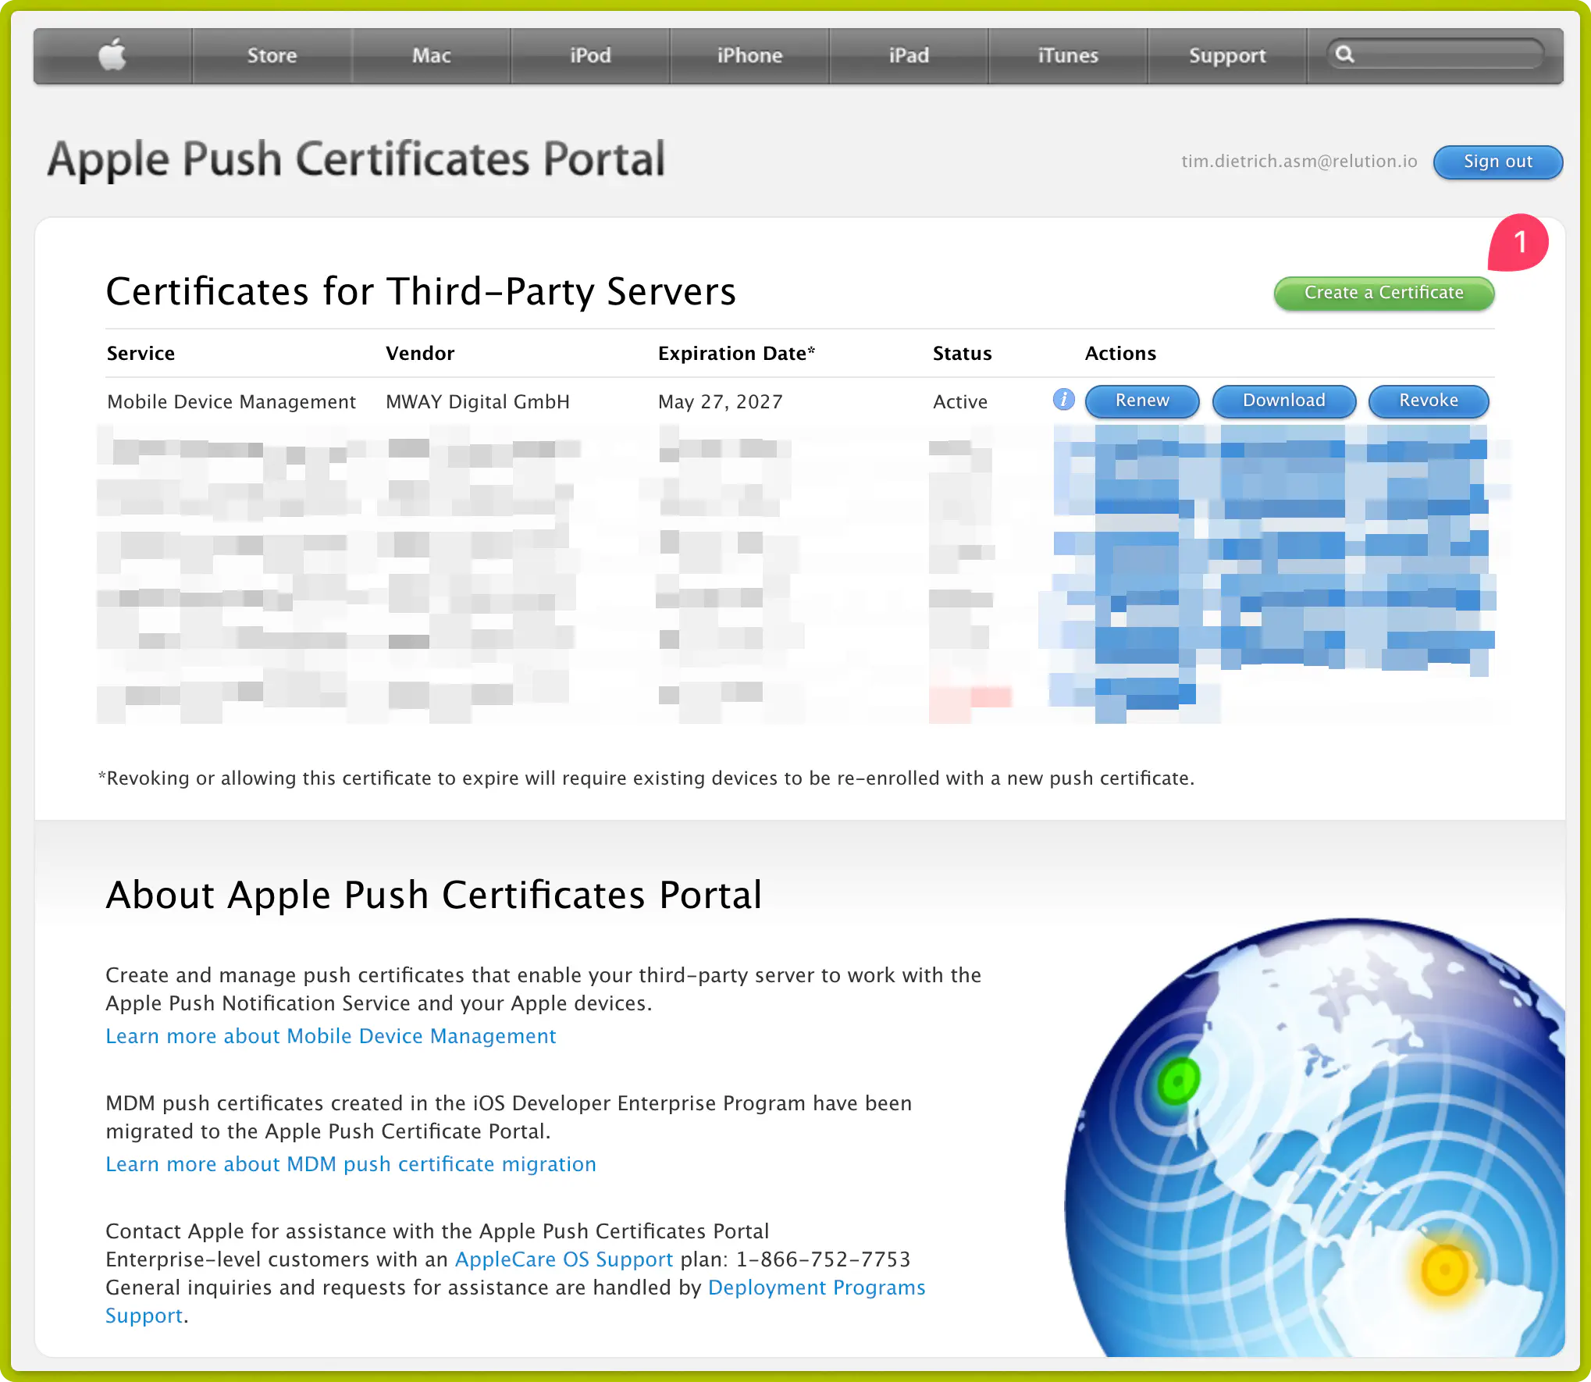Download the MWAY Digital GmbH certificate
Screen dimensions: 1591x1382
(1283, 401)
